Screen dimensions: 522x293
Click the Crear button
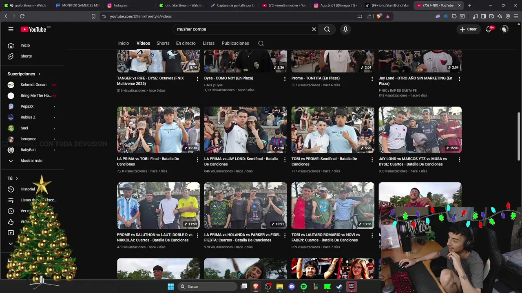point(468,29)
